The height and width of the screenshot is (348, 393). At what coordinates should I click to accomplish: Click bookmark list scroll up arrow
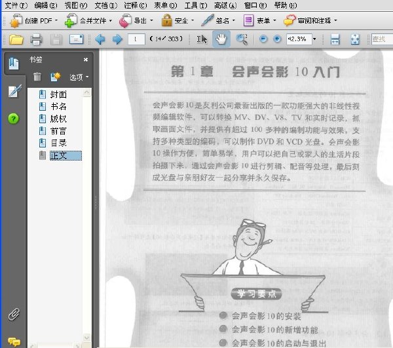(86, 92)
